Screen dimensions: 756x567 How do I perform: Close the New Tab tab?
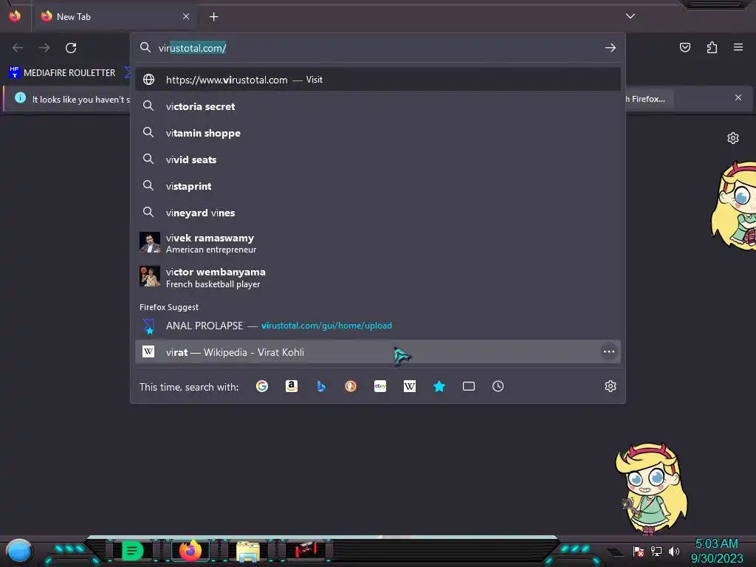[x=186, y=16]
